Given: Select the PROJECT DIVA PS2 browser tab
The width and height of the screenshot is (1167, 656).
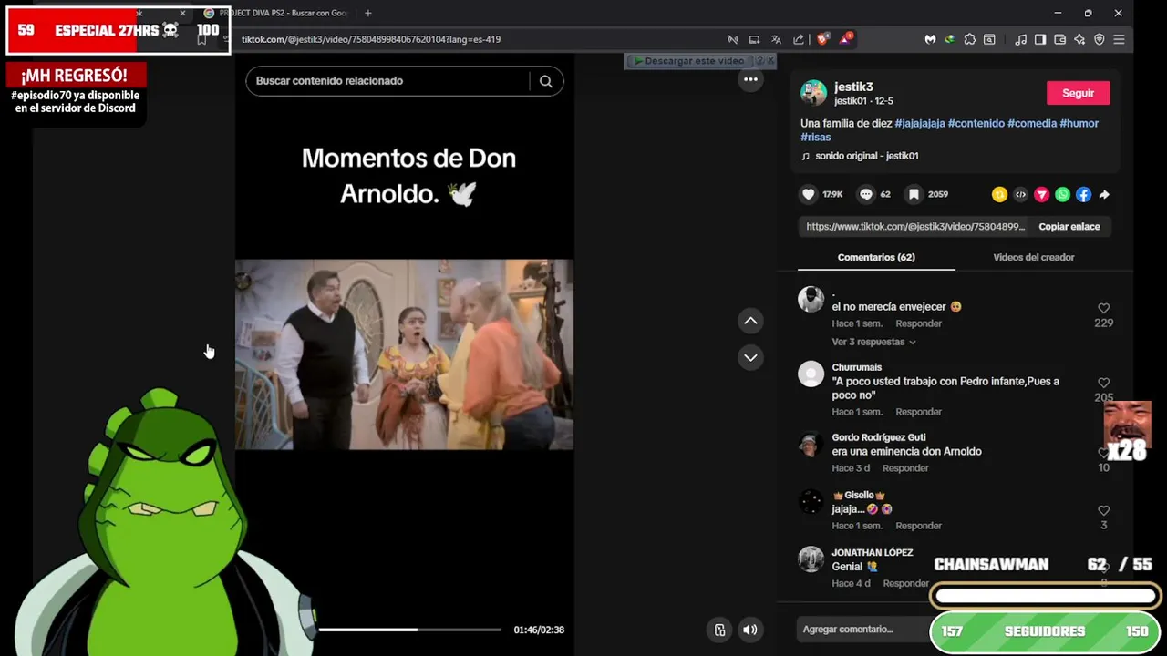Looking at the screenshot, I should click(x=276, y=13).
